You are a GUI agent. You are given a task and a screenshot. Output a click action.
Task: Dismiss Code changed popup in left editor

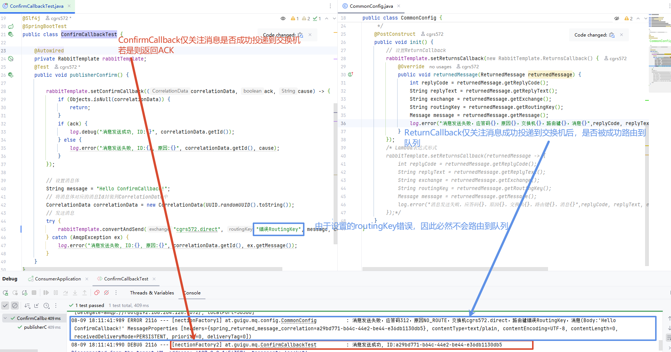pyautogui.click(x=310, y=35)
